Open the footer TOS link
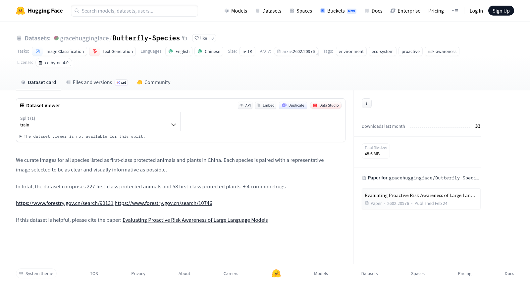This screenshot has width=530, height=285. (x=94, y=273)
